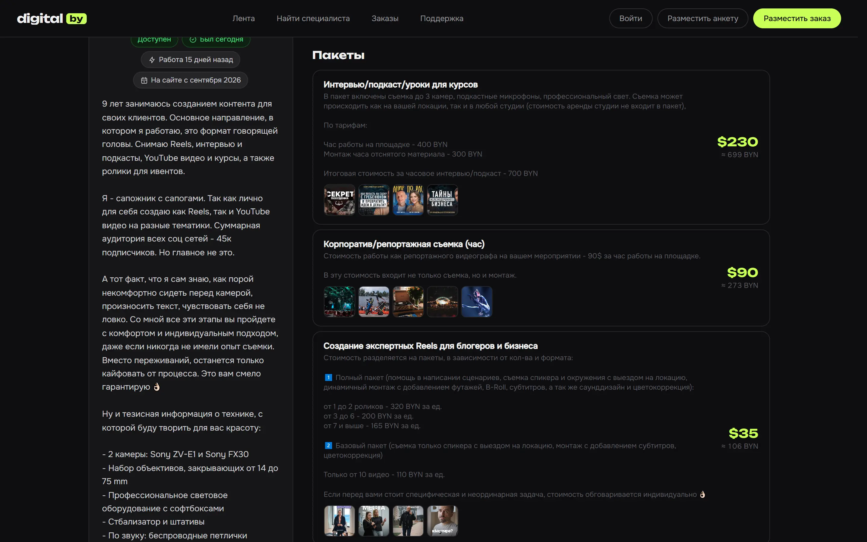Screen dimensions: 867x542
Task: Click the $90 package price
Action: 742,273
